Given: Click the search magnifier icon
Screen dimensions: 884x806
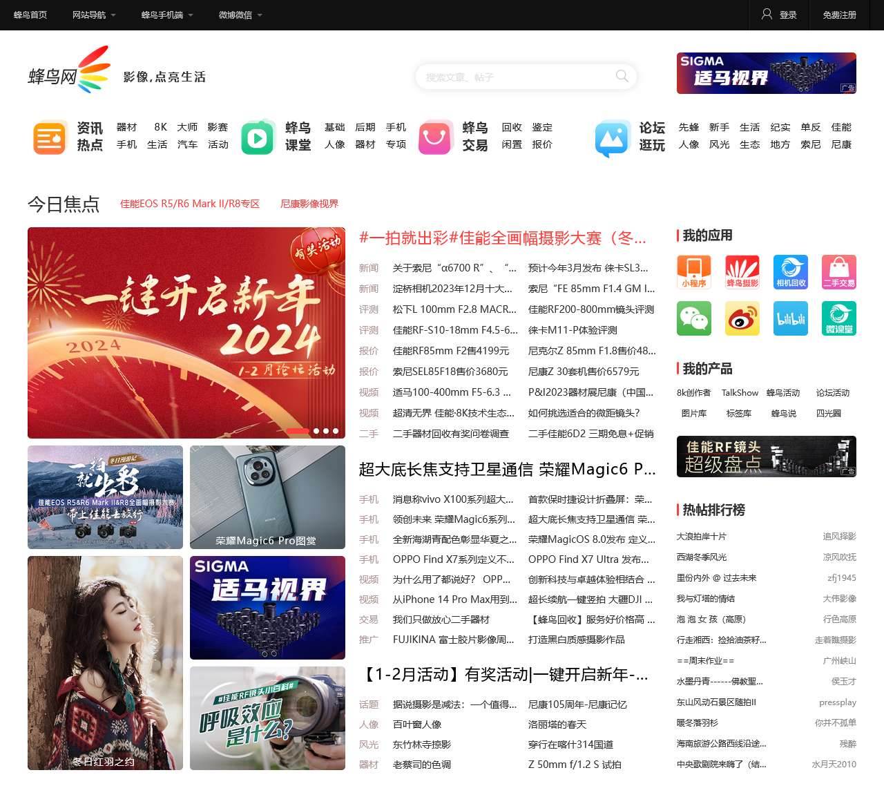Looking at the screenshot, I should tap(622, 76).
